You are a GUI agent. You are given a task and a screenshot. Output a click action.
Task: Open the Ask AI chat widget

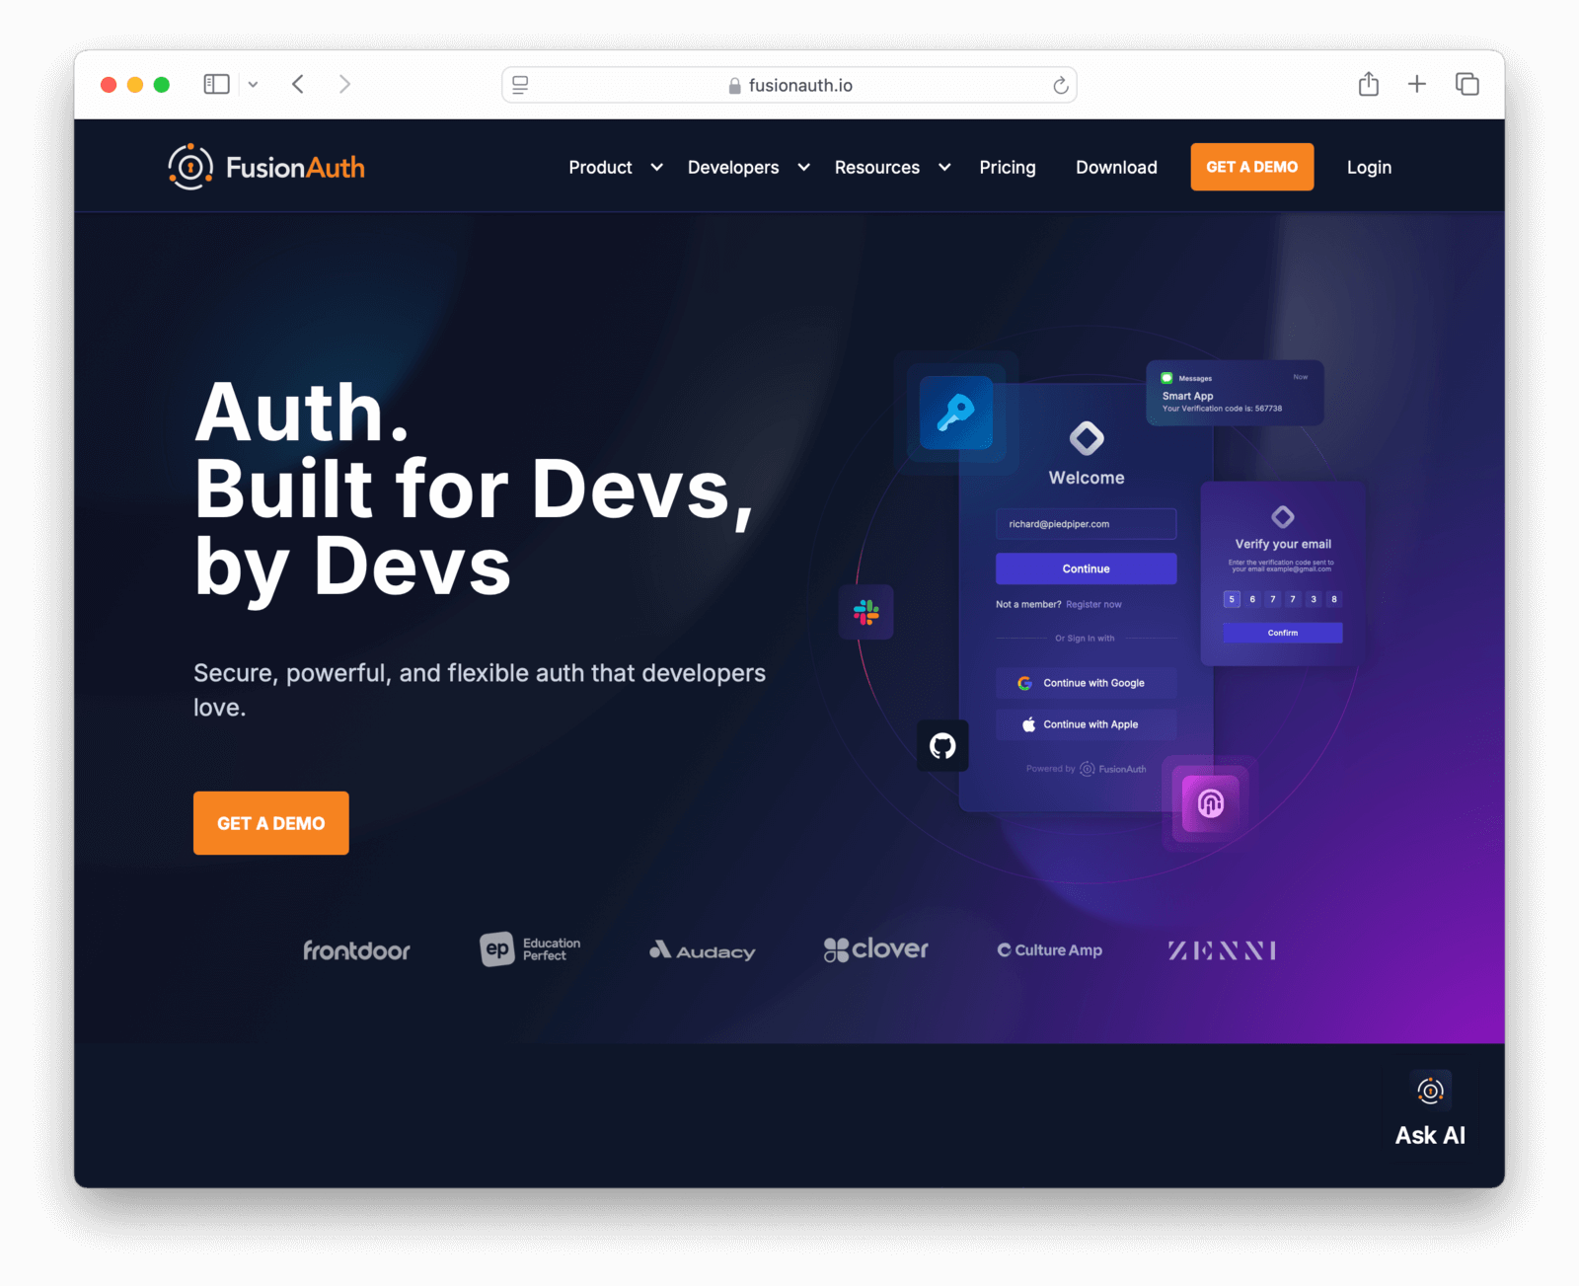point(1430,1109)
